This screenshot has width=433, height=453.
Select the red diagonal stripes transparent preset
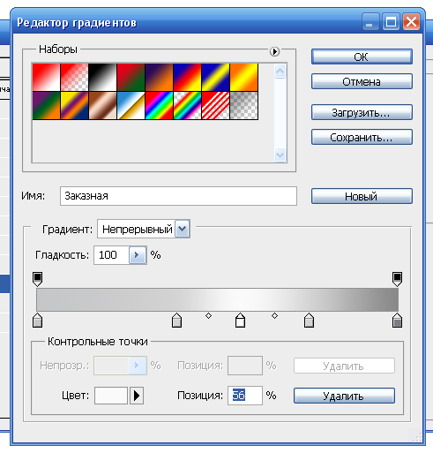pyautogui.click(x=215, y=105)
